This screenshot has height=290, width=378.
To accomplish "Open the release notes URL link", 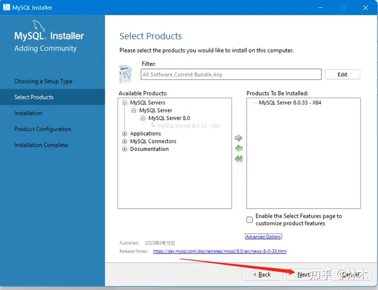I will point(220,251).
